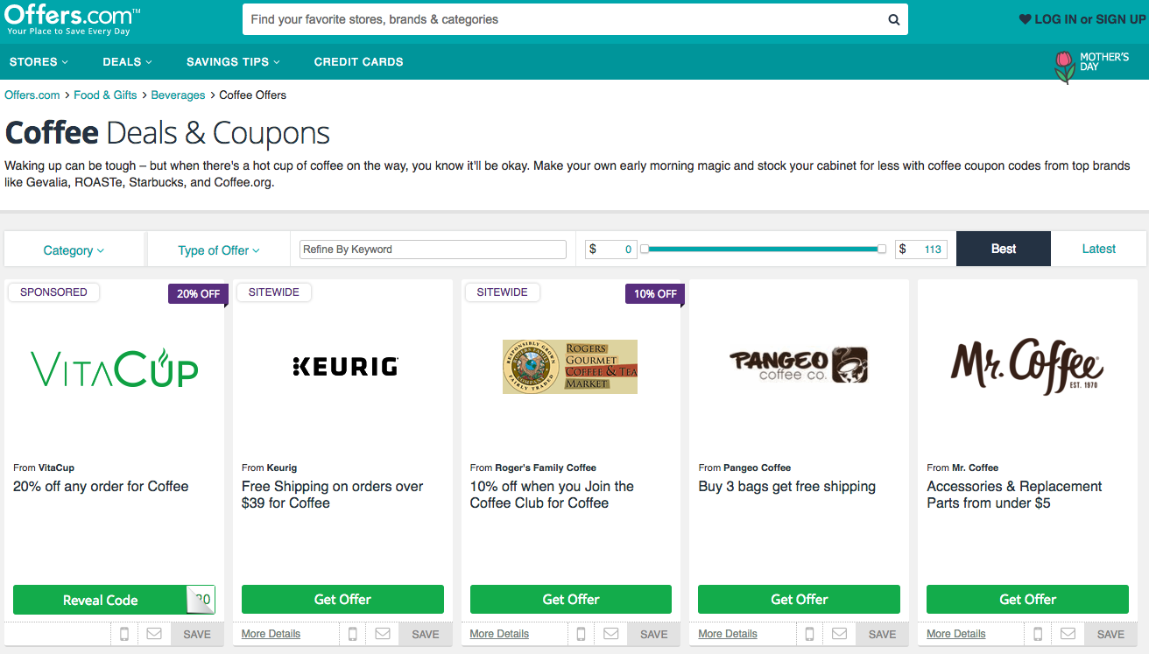The height and width of the screenshot is (654, 1149).
Task: Click the Offers.com logo
Action: click(x=74, y=19)
